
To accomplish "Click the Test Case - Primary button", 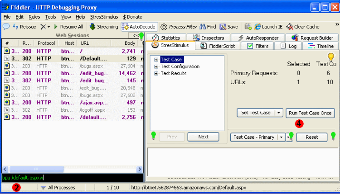I will tap(254, 137).
